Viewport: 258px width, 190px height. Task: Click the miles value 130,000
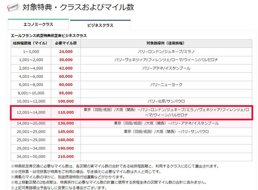click(66, 123)
